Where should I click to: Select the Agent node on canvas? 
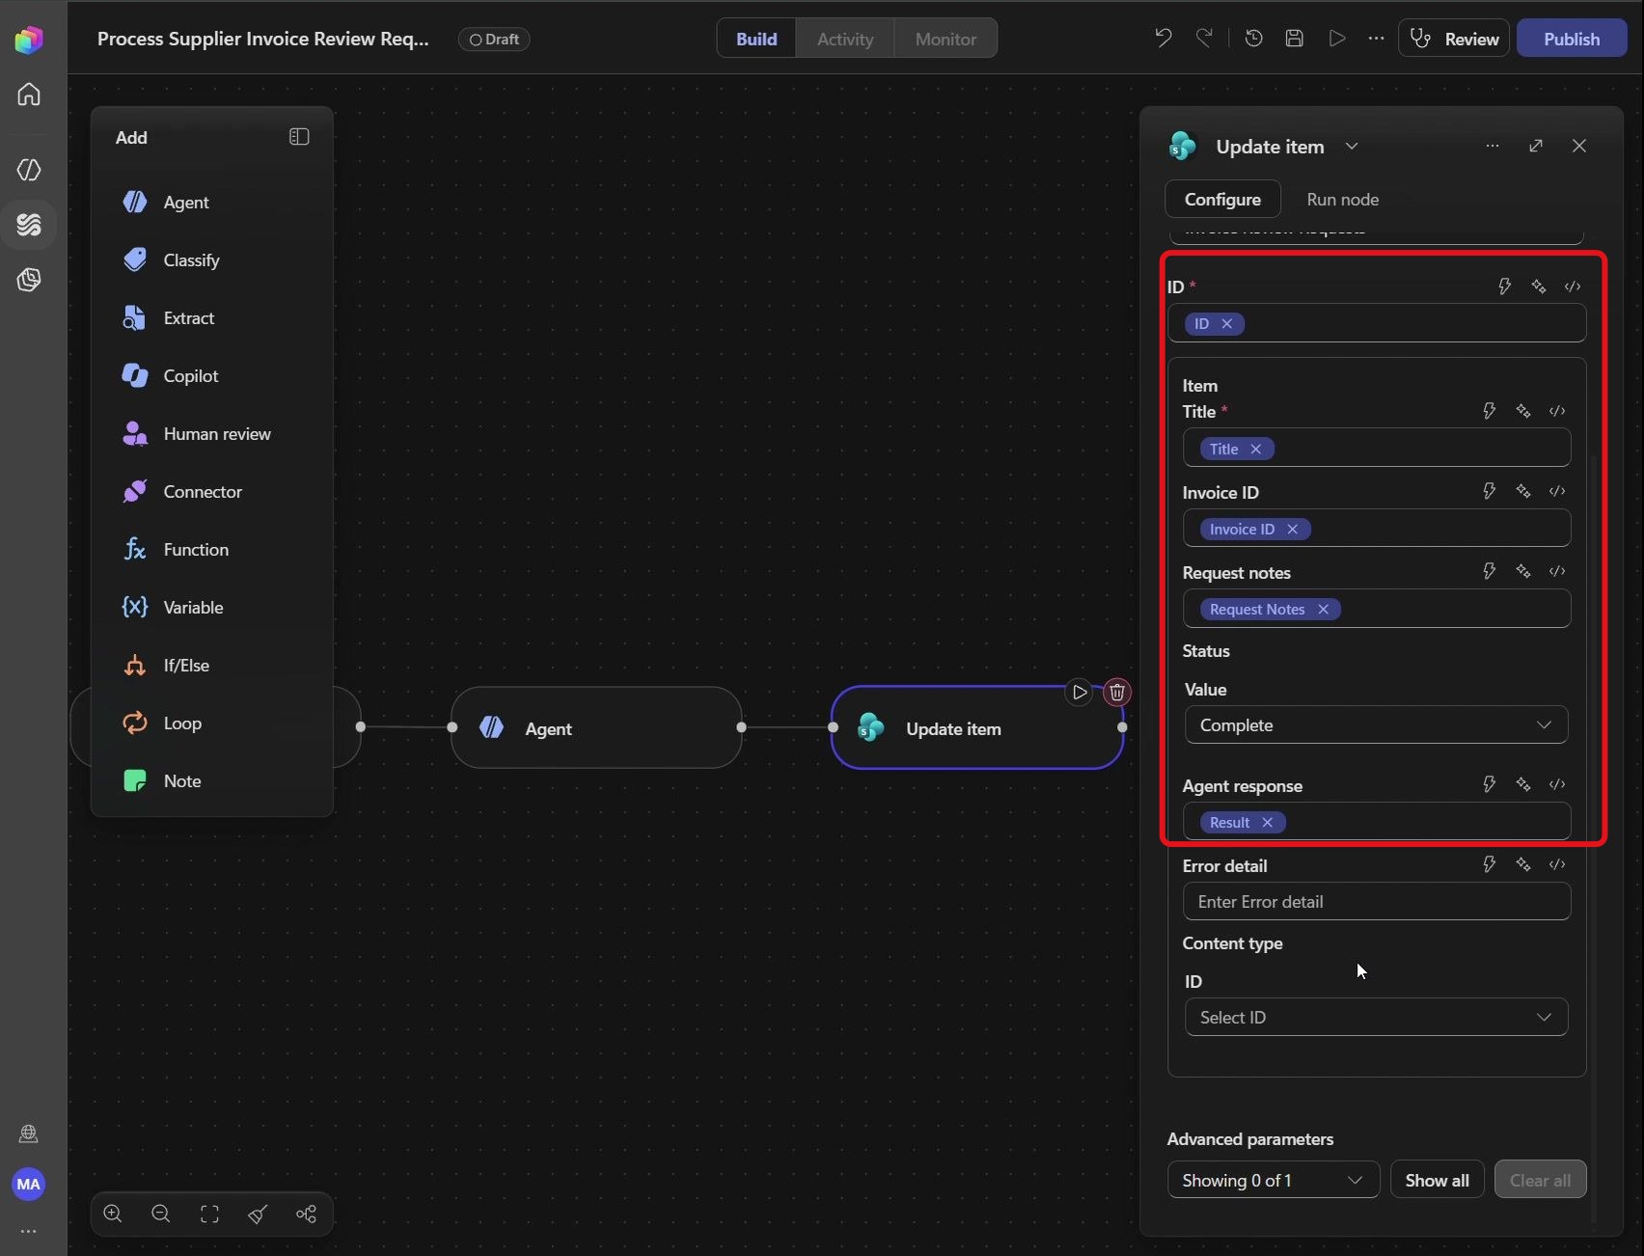click(596, 728)
